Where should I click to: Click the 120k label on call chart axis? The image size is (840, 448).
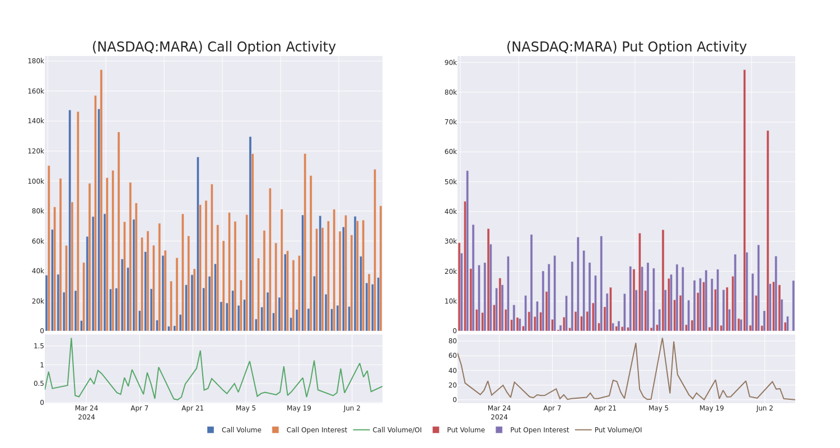(36, 151)
